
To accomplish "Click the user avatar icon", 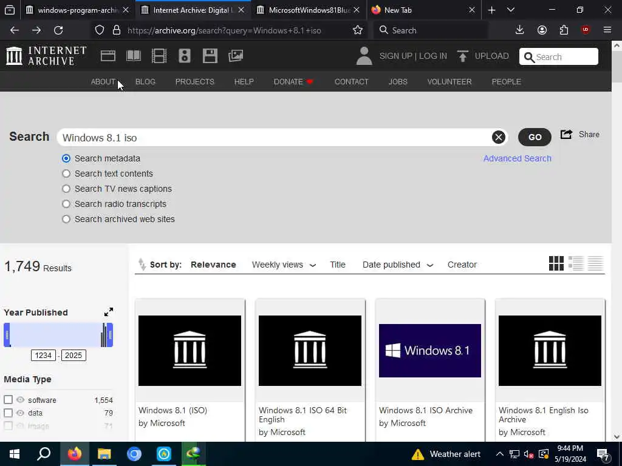I will point(364,56).
